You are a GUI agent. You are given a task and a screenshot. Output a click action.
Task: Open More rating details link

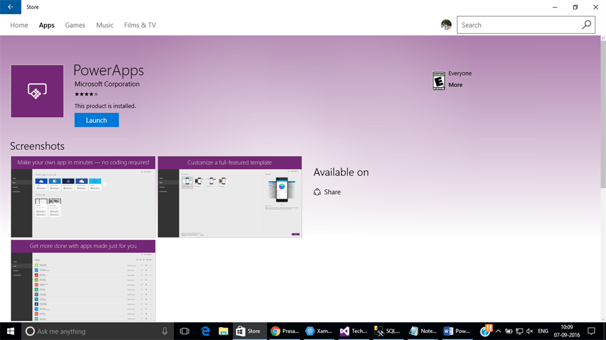[x=455, y=85]
